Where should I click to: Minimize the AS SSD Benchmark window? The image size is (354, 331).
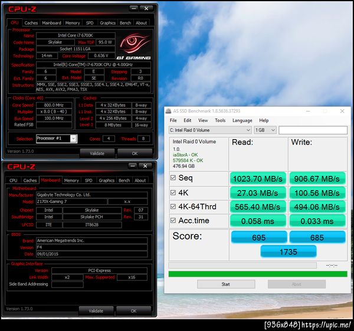coord(308,111)
